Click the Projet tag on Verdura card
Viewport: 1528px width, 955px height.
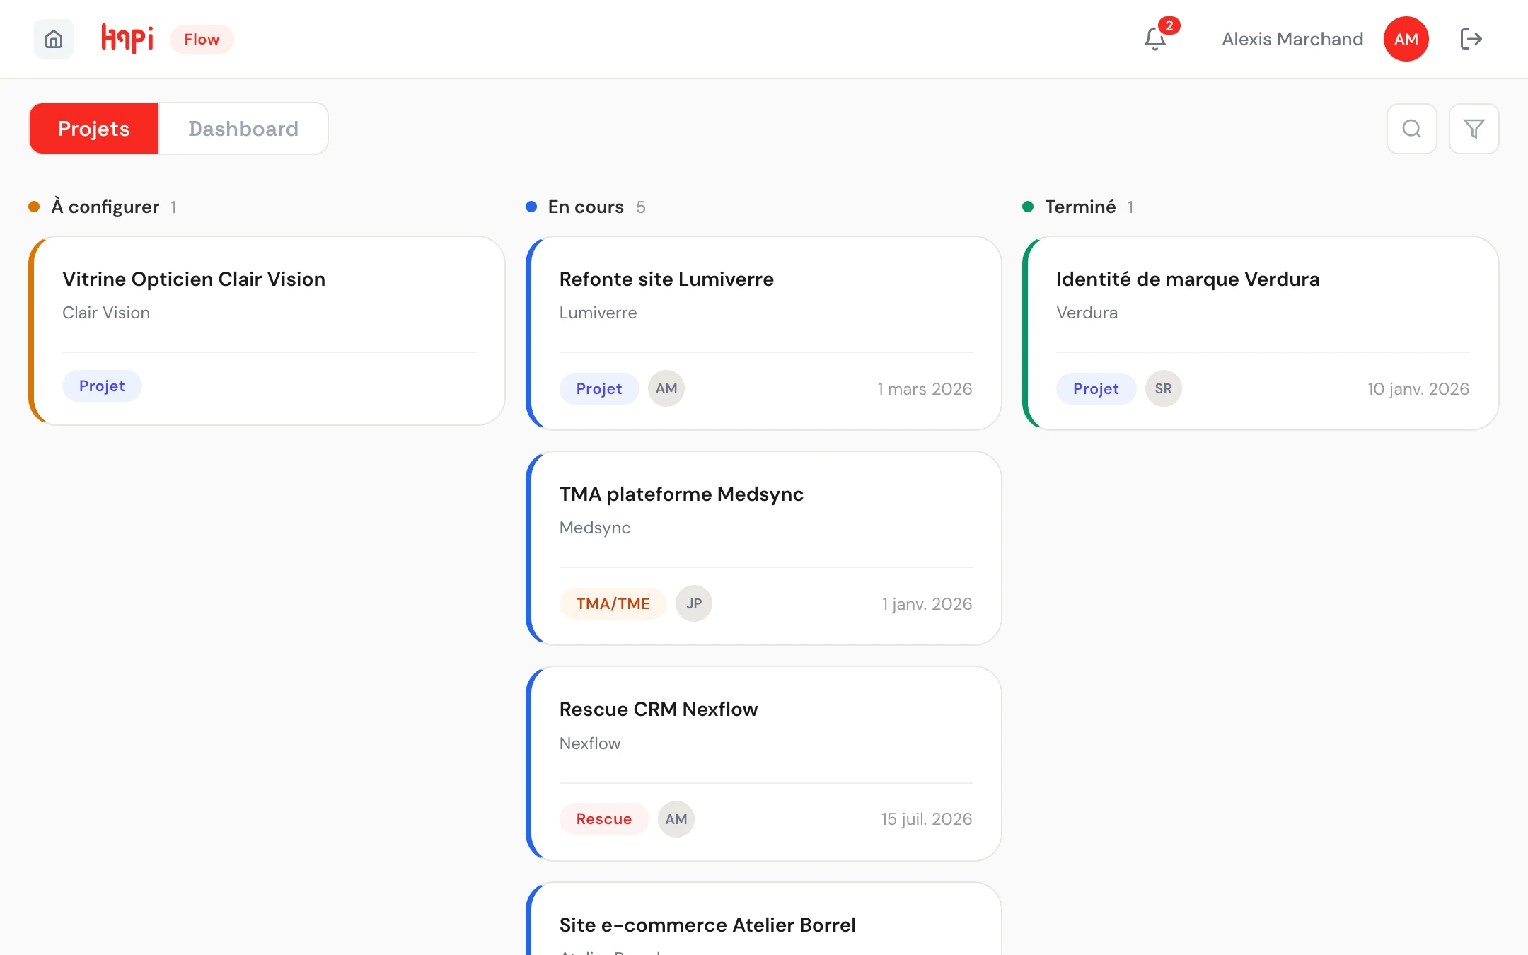coord(1096,388)
